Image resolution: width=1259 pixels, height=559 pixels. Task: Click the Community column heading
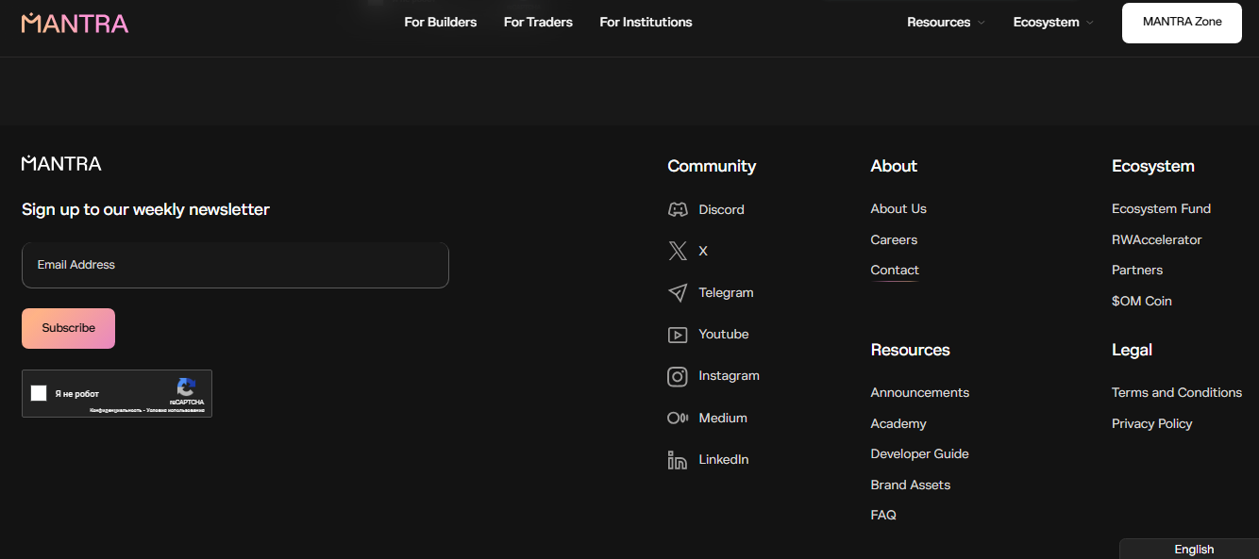(712, 166)
